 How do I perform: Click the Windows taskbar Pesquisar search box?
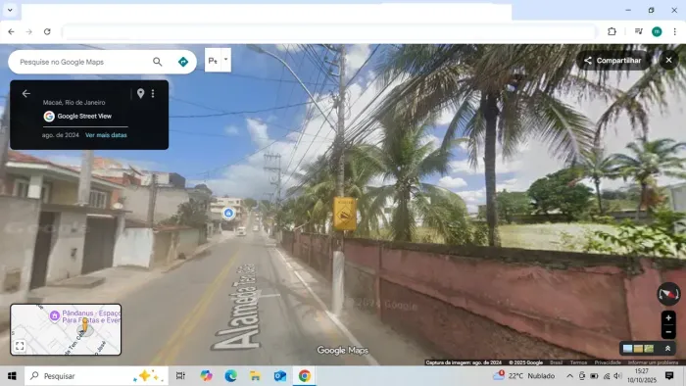[96, 376]
